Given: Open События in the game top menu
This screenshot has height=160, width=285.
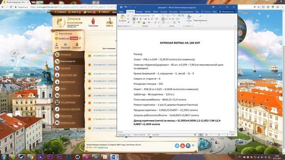Looking at the screenshot, I should [x=104, y=12].
